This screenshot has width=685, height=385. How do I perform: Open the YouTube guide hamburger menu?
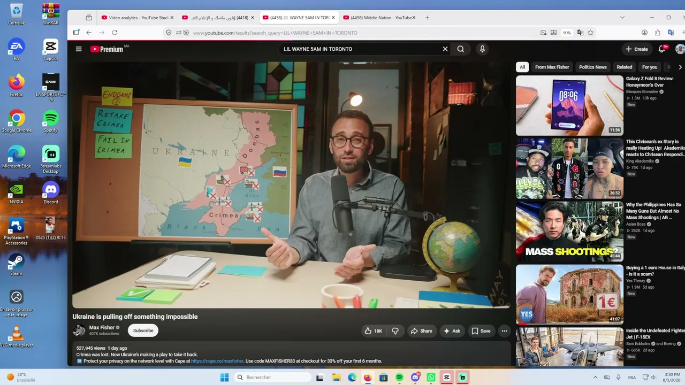[x=79, y=49]
